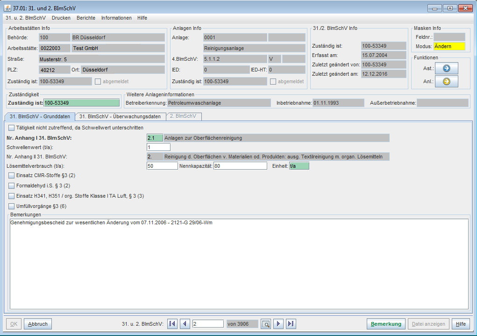Enable Tätigkeit nicht zutreffend checkbox
Screen dimensions: 477x336
click(x=12, y=128)
